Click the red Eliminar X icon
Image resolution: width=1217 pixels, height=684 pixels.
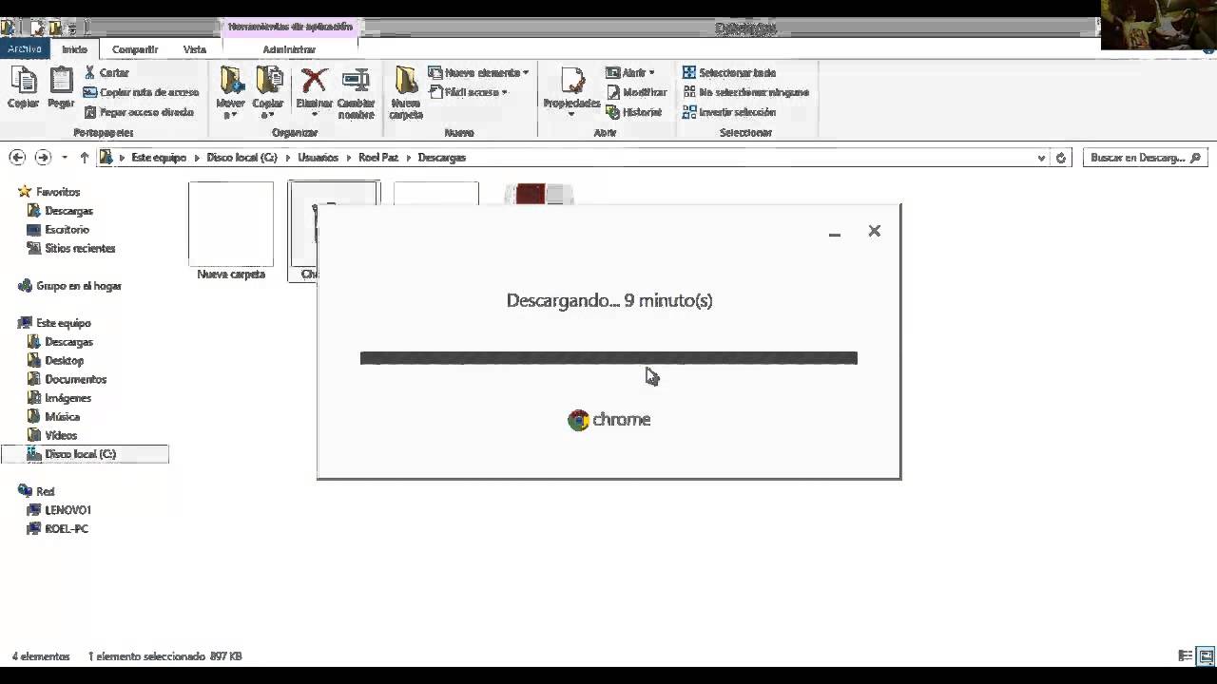pyautogui.click(x=314, y=80)
